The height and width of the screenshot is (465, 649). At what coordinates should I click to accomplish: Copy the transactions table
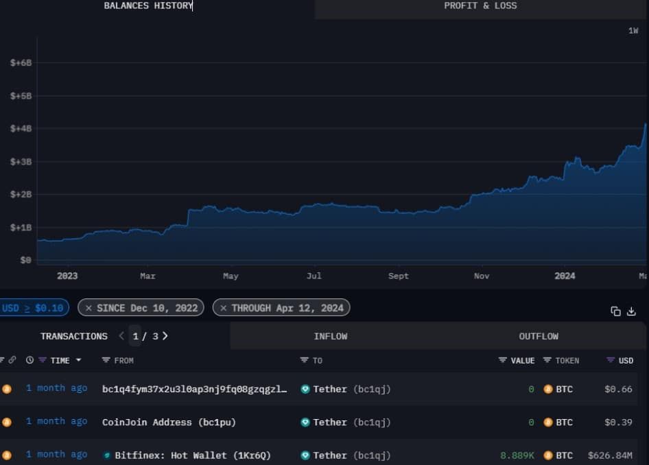point(615,311)
